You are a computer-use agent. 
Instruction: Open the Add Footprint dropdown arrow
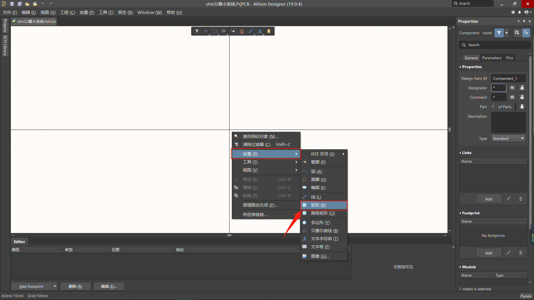click(55, 286)
